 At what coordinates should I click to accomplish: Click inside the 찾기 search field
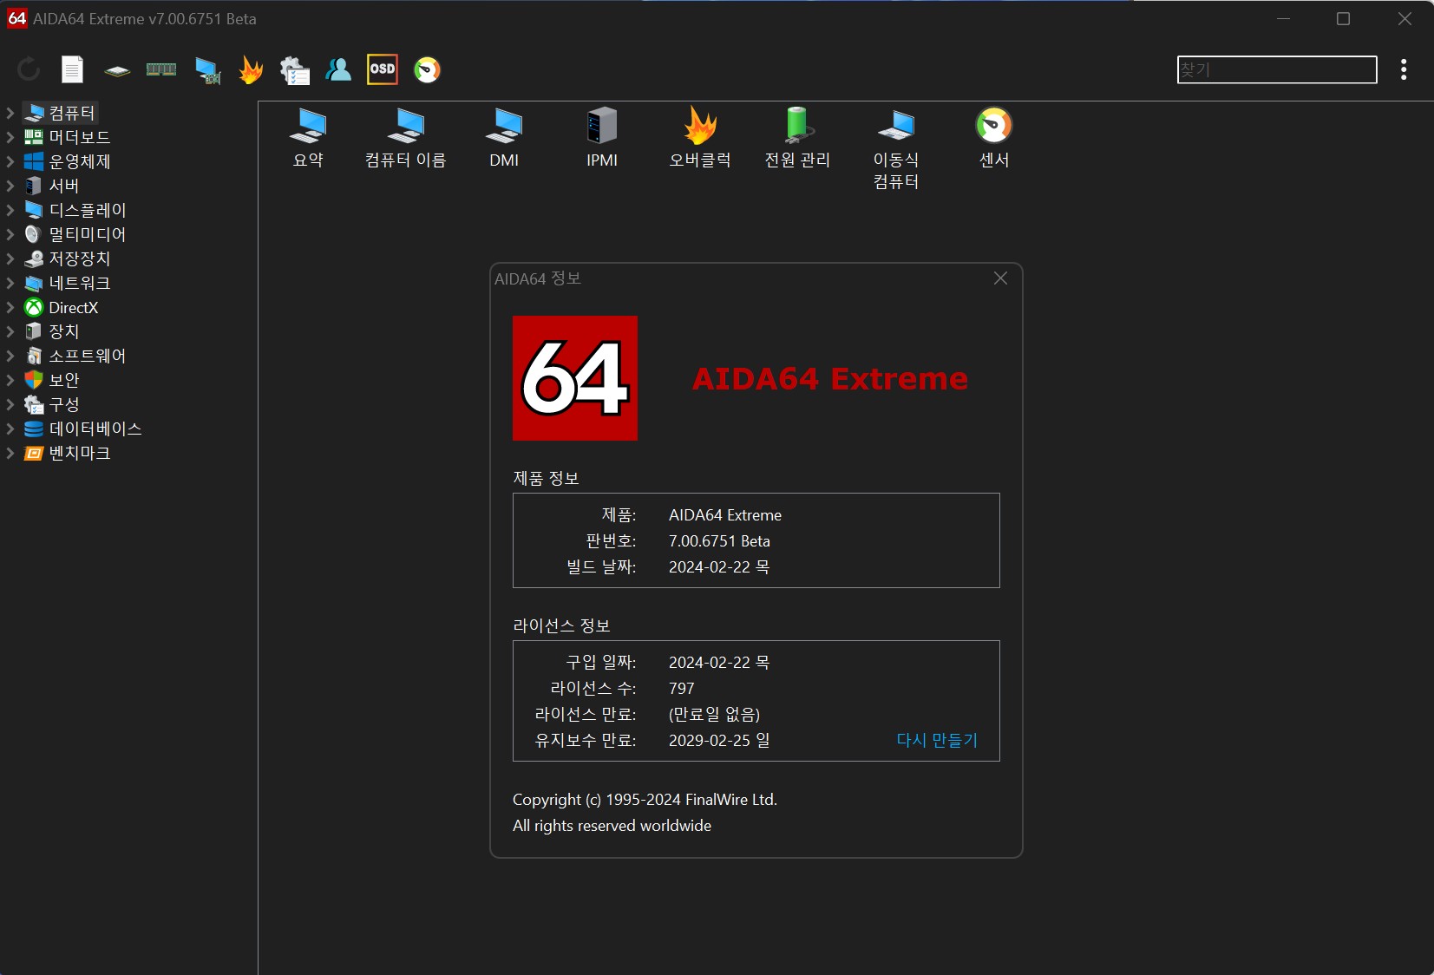click(x=1277, y=69)
